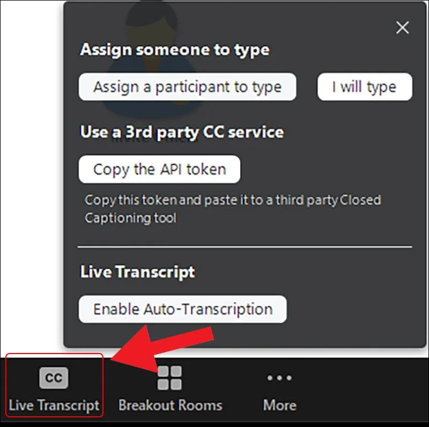Click the "Assign someone to type" heading
This screenshot has height=427, width=429.
175,50
